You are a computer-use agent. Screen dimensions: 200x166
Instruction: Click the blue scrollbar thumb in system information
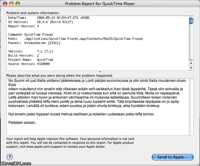[191, 20]
